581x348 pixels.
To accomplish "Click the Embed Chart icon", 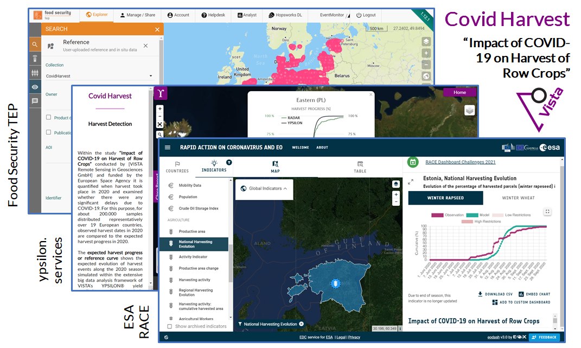I will point(521,294).
